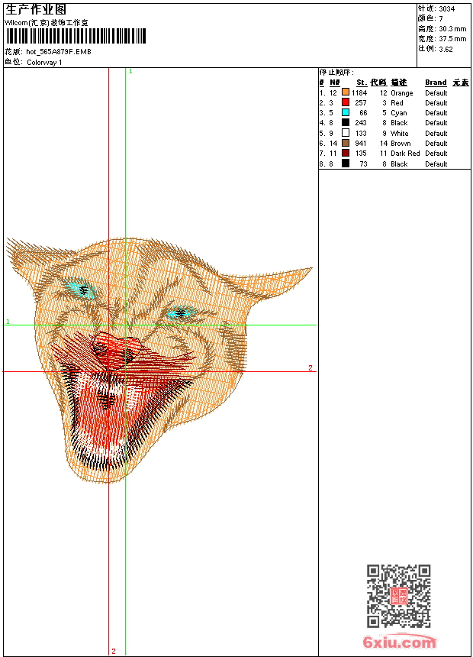
Task: Select the Cyan thread color swatch
Action: tap(346, 112)
